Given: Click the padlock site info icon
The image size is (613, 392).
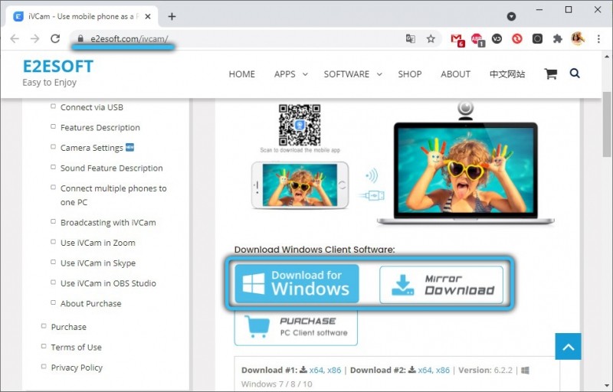Looking at the screenshot, I should point(80,38).
